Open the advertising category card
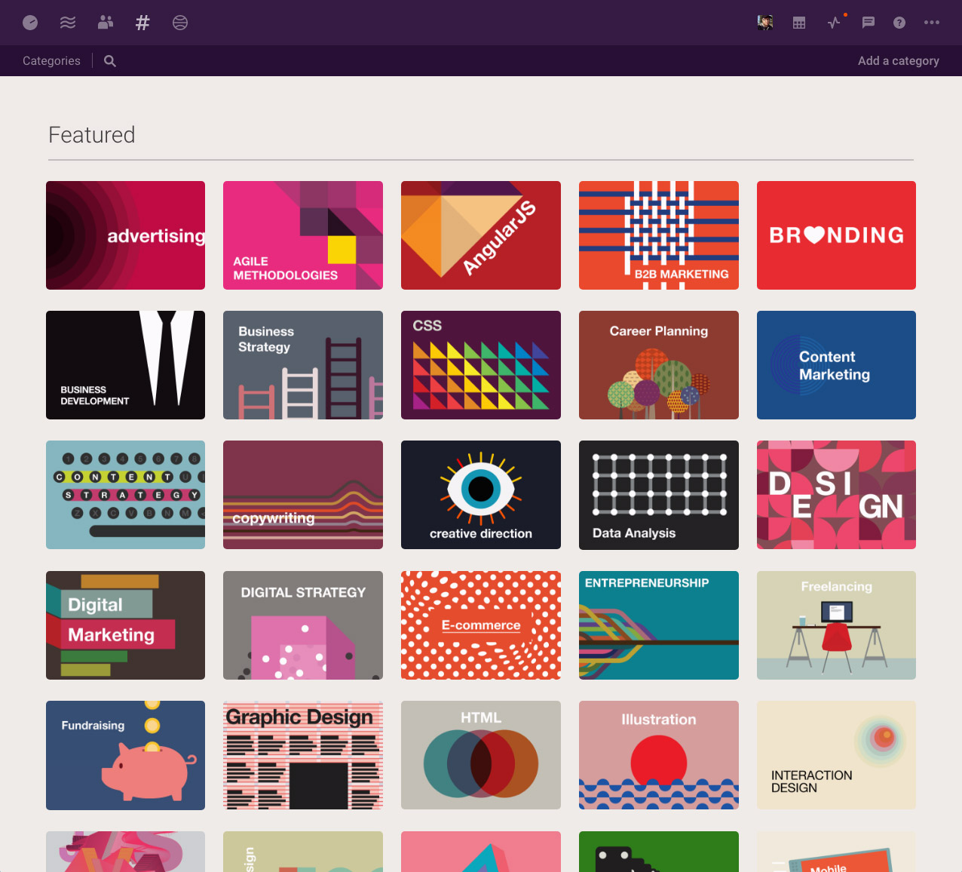 125,235
